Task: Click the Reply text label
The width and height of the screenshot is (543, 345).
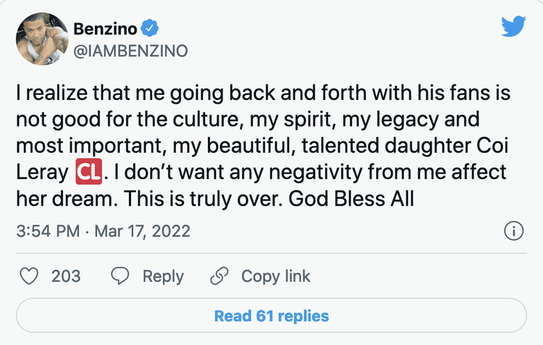Action: 163,276
